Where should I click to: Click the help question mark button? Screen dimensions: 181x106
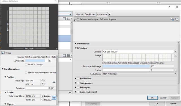pyautogui.click(x=169, y=7)
